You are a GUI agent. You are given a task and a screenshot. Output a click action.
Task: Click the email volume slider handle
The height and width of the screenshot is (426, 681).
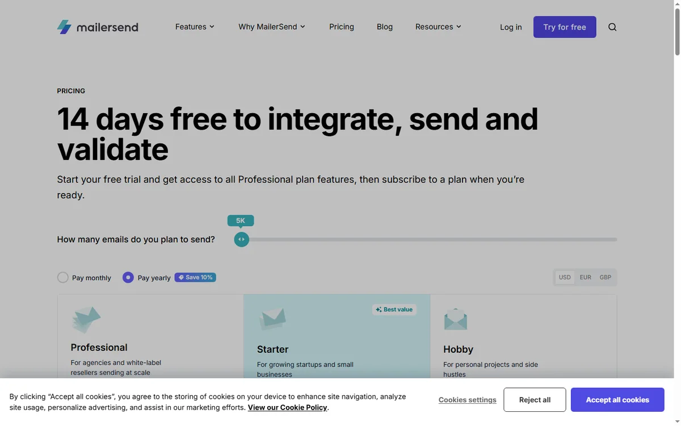(x=242, y=239)
